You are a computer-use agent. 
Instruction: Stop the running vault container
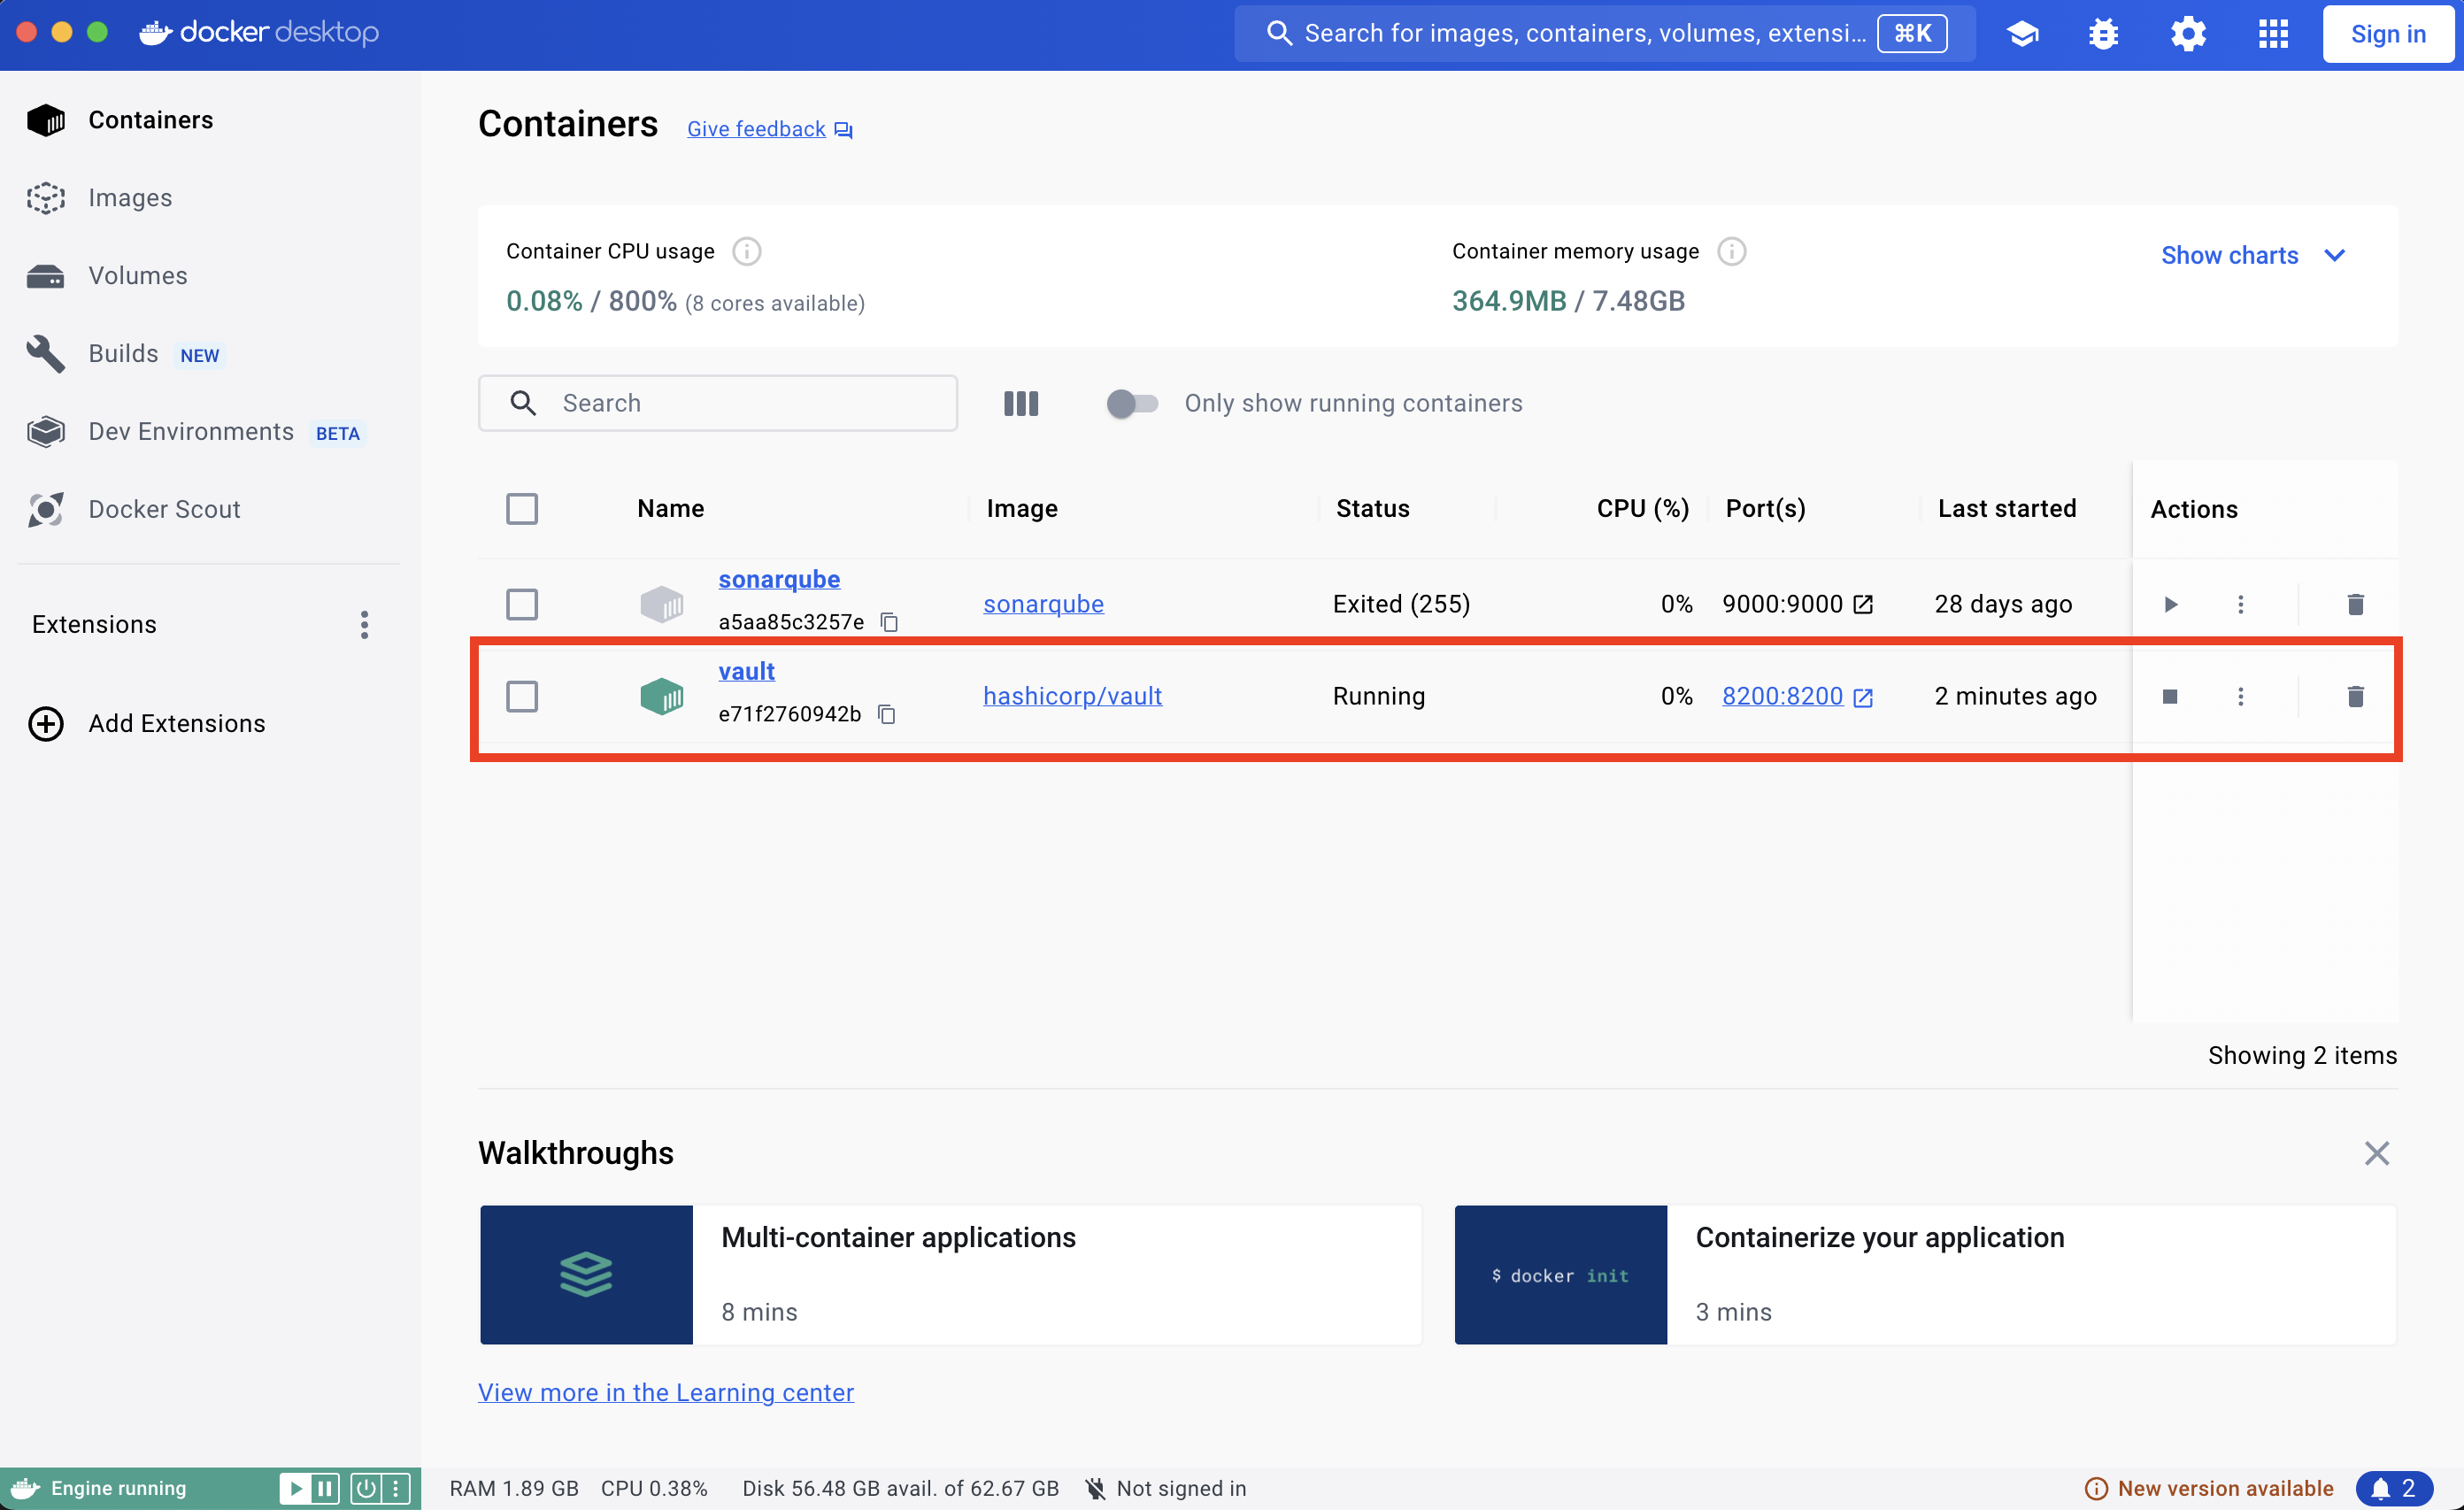2170,696
